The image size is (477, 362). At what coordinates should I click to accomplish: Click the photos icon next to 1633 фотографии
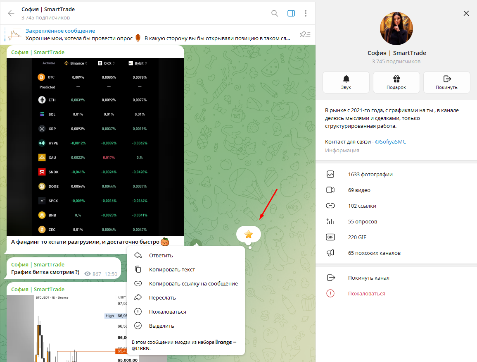(x=330, y=174)
